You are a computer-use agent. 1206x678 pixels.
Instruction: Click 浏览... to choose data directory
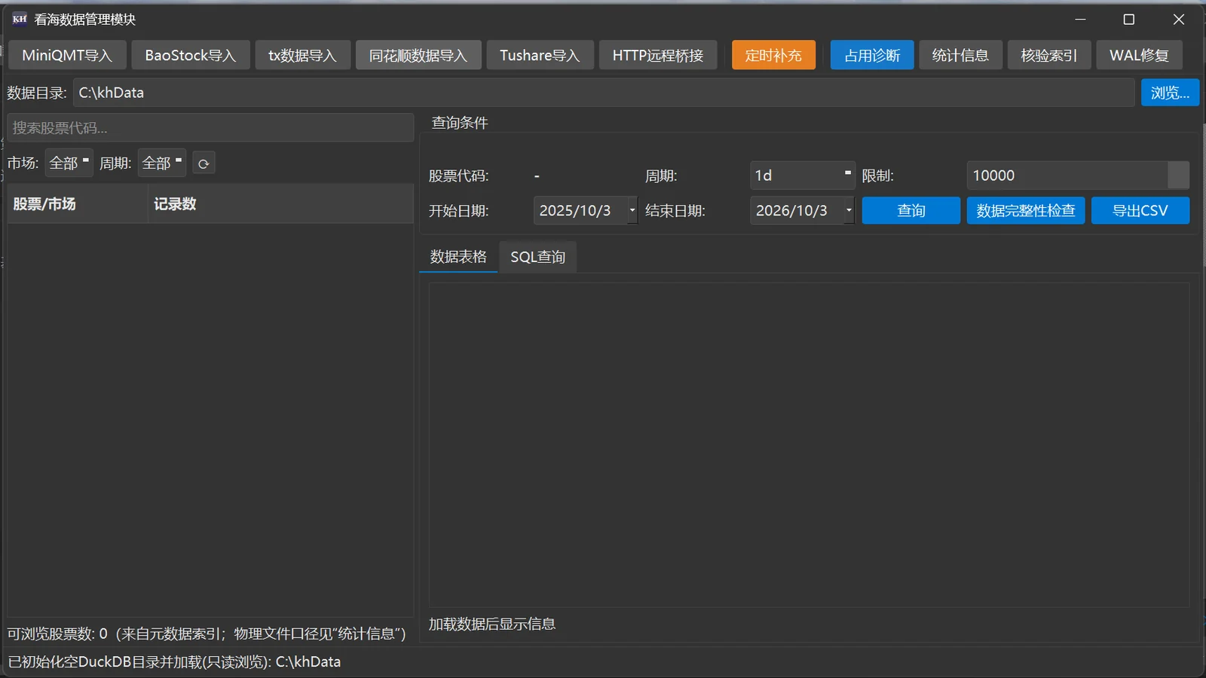[1170, 93]
